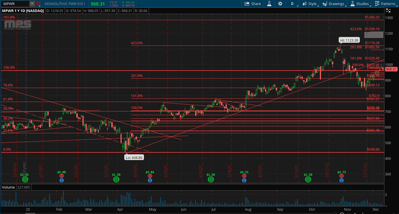Open the Patterns menu
Image resolution: width=399 pixels, height=214 pixels.
point(385,4)
